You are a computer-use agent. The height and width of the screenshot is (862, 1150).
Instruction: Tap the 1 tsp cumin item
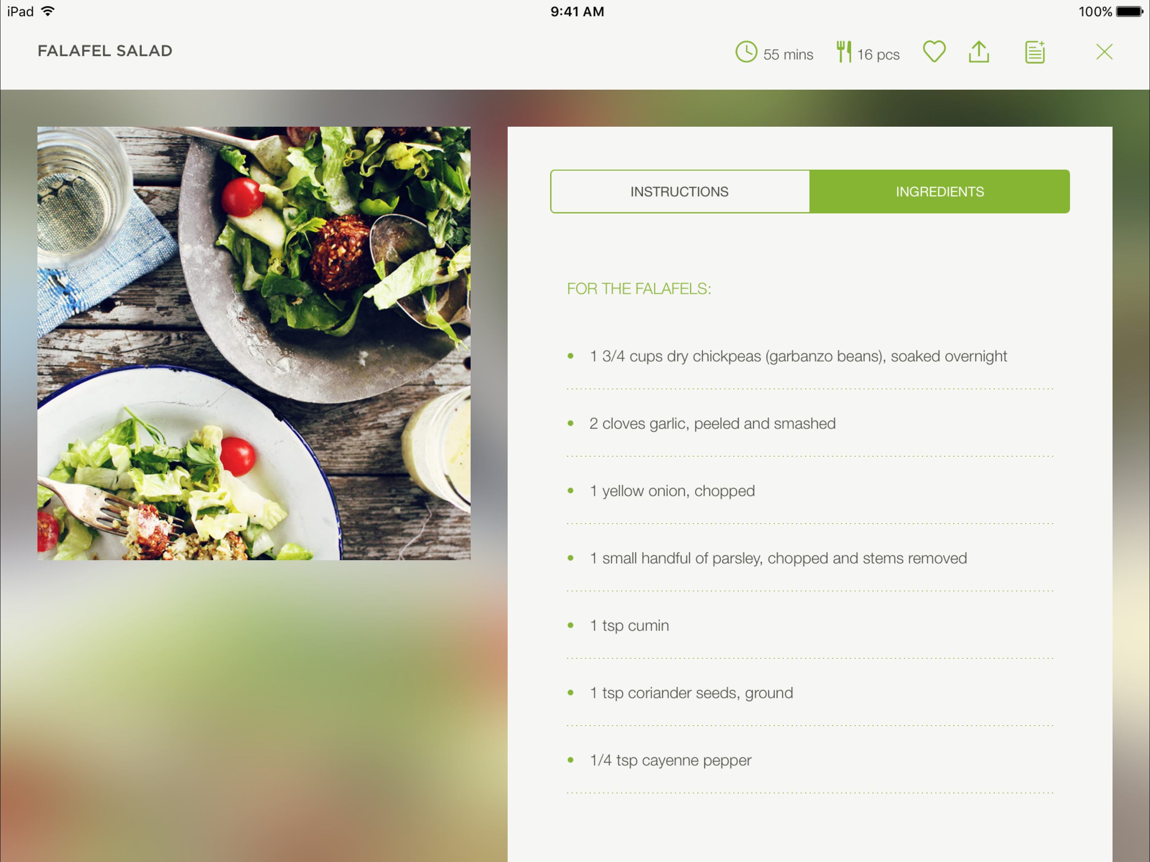point(810,625)
